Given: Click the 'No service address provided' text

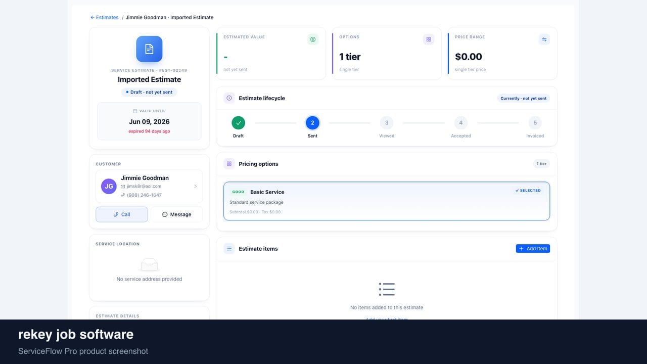Looking at the screenshot, I should pos(149,279).
